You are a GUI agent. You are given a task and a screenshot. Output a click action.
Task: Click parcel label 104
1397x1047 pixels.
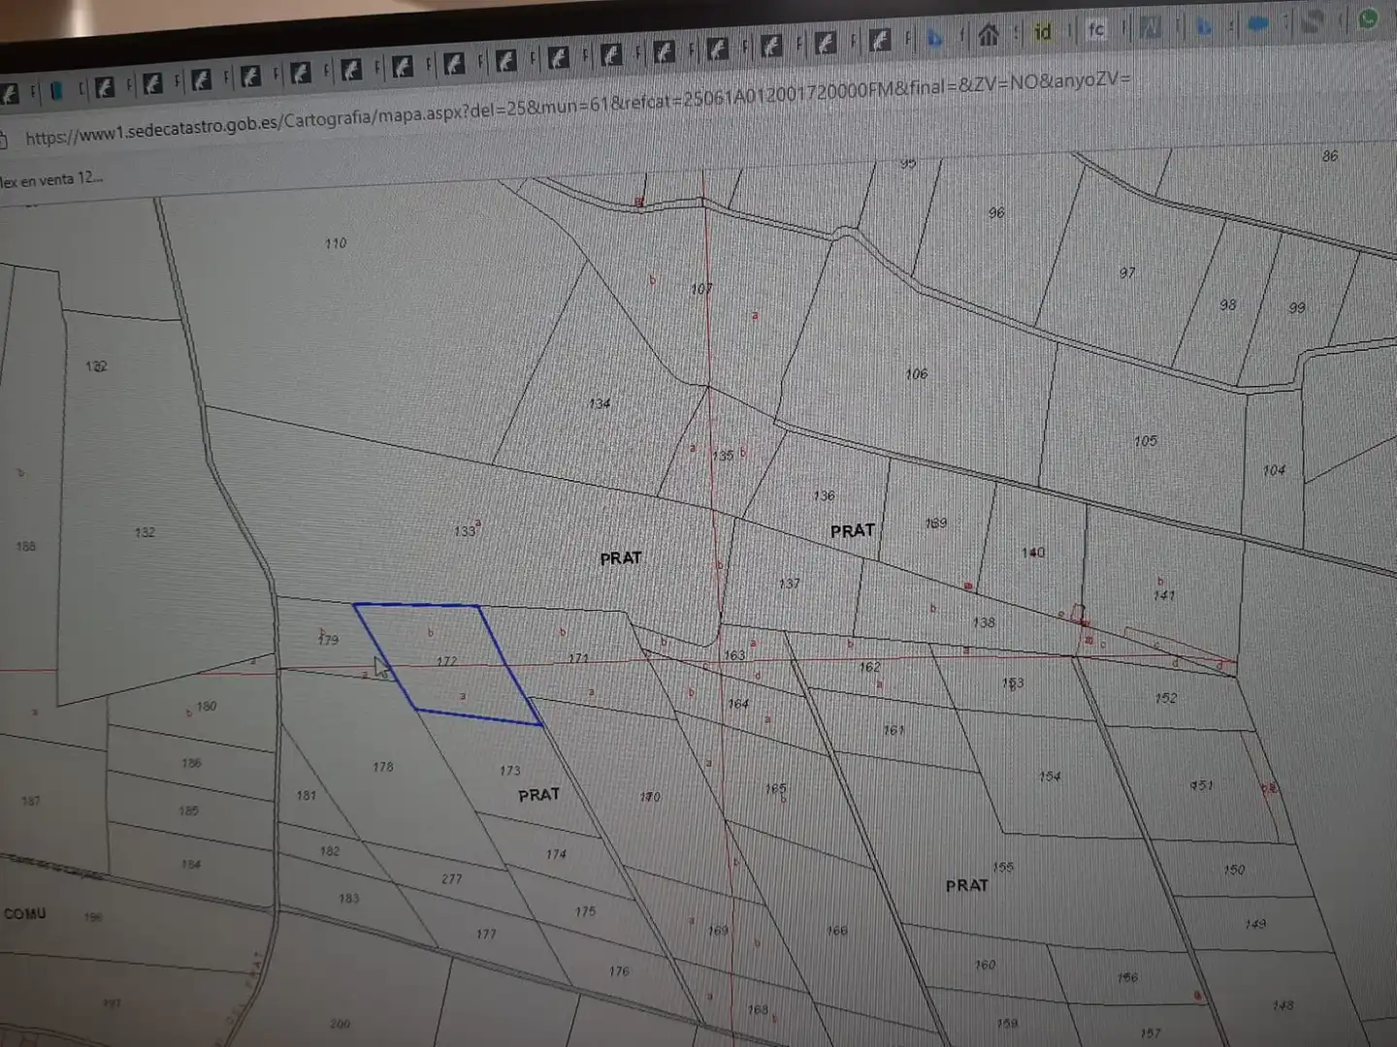1274,471
